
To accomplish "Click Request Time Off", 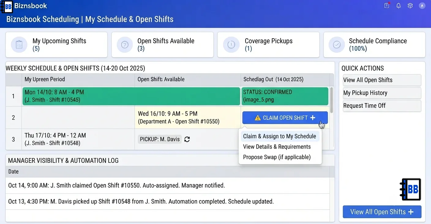I will (x=382, y=106).
